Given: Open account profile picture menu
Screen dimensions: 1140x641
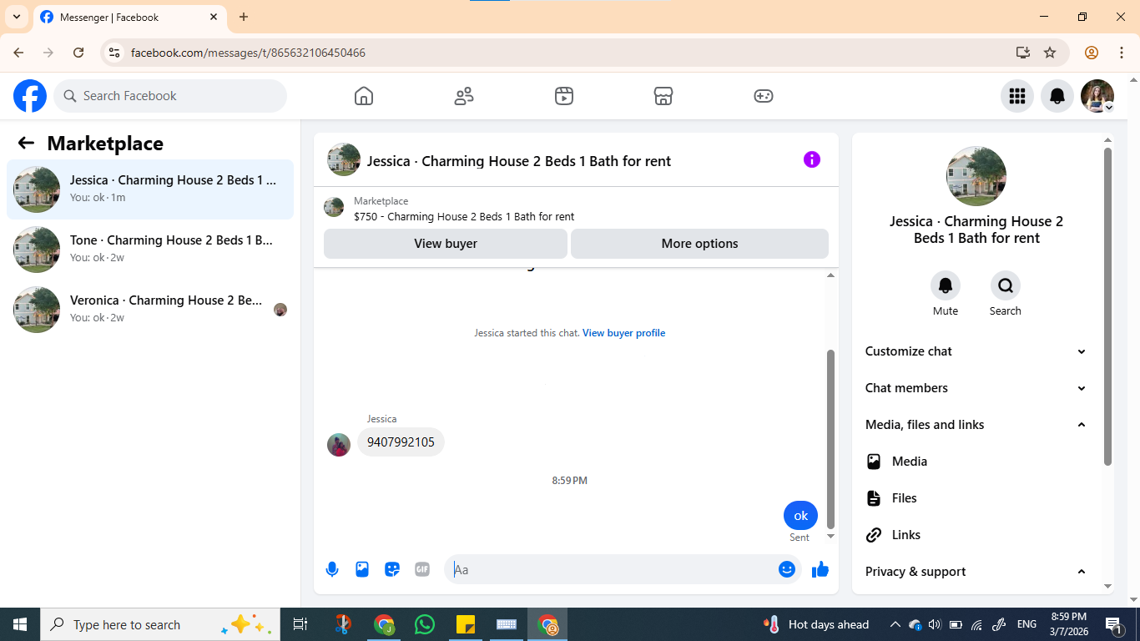Looking at the screenshot, I should [x=1097, y=96].
